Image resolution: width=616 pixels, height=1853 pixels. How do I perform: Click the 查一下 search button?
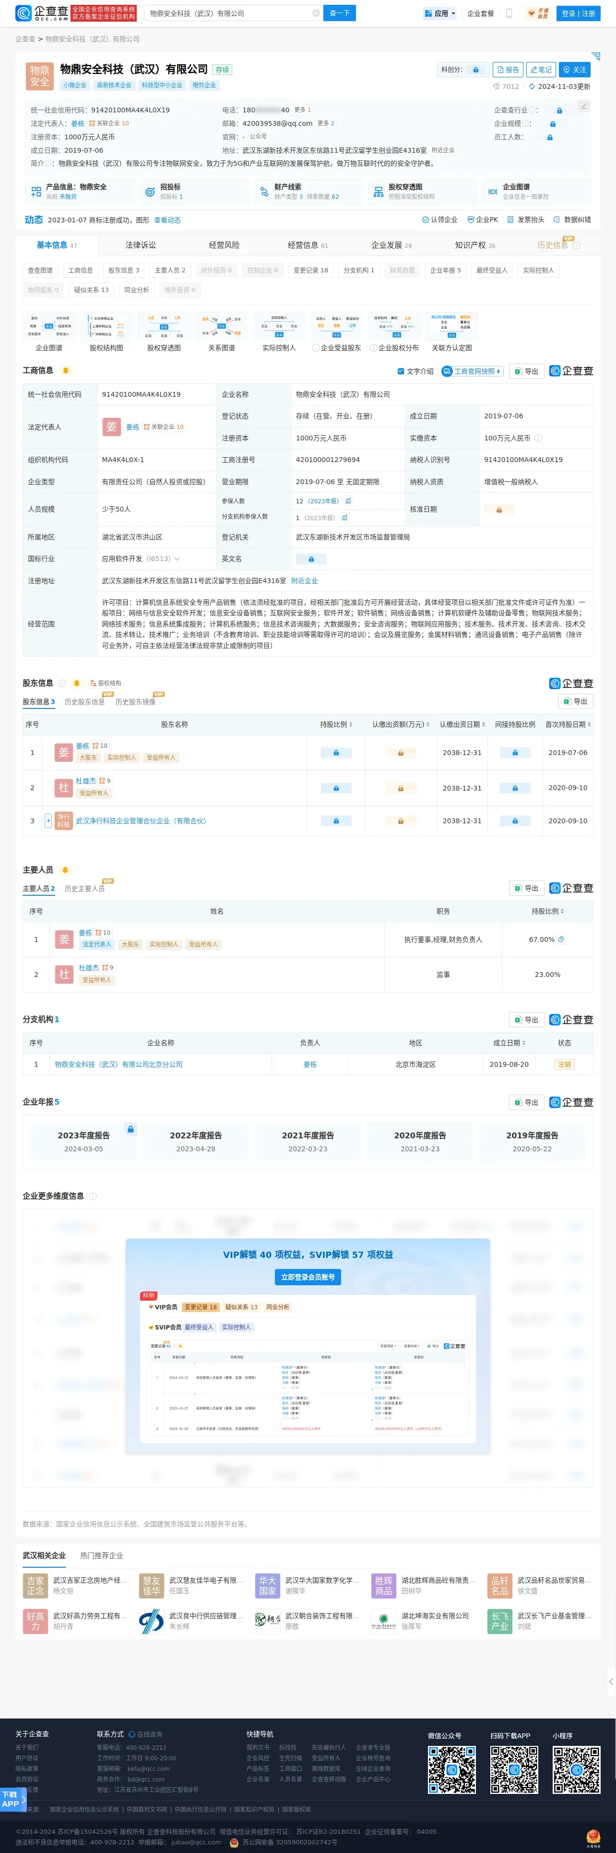[x=339, y=13]
